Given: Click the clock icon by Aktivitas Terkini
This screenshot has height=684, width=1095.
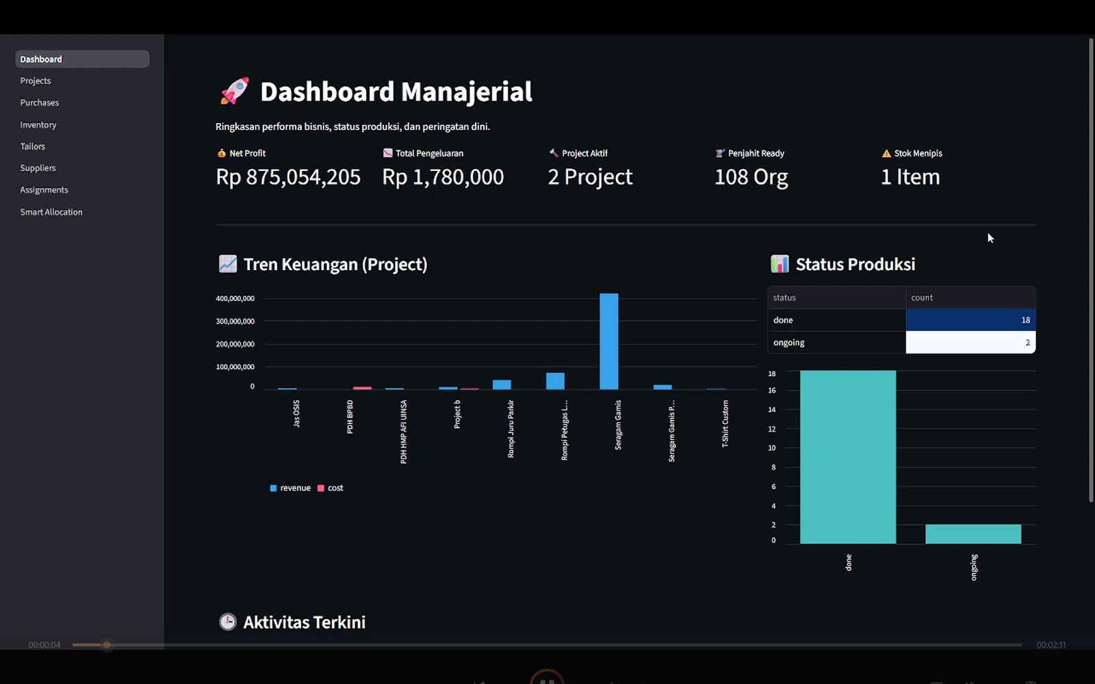Looking at the screenshot, I should [228, 622].
